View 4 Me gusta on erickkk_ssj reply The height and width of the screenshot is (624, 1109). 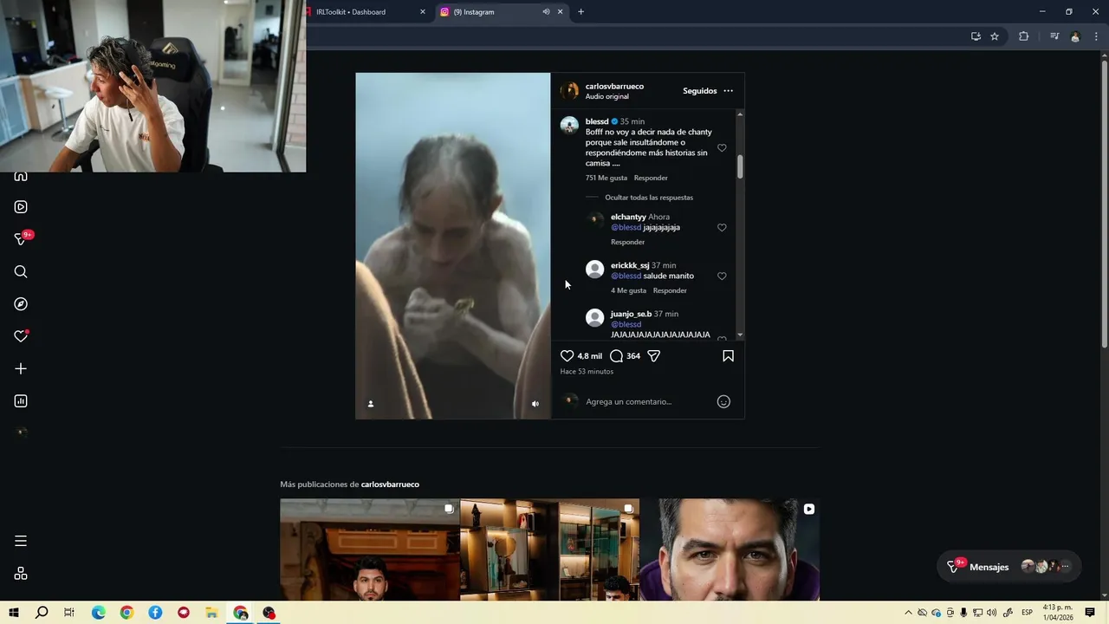click(x=628, y=290)
